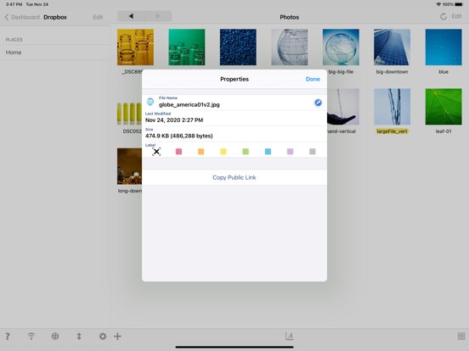Viewport: 469px width, 351px height.
Task: Click Done in Properties dialog
Action: (313, 79)
